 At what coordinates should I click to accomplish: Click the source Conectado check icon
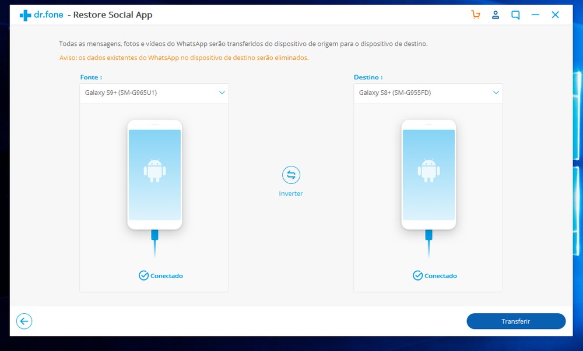143,275
